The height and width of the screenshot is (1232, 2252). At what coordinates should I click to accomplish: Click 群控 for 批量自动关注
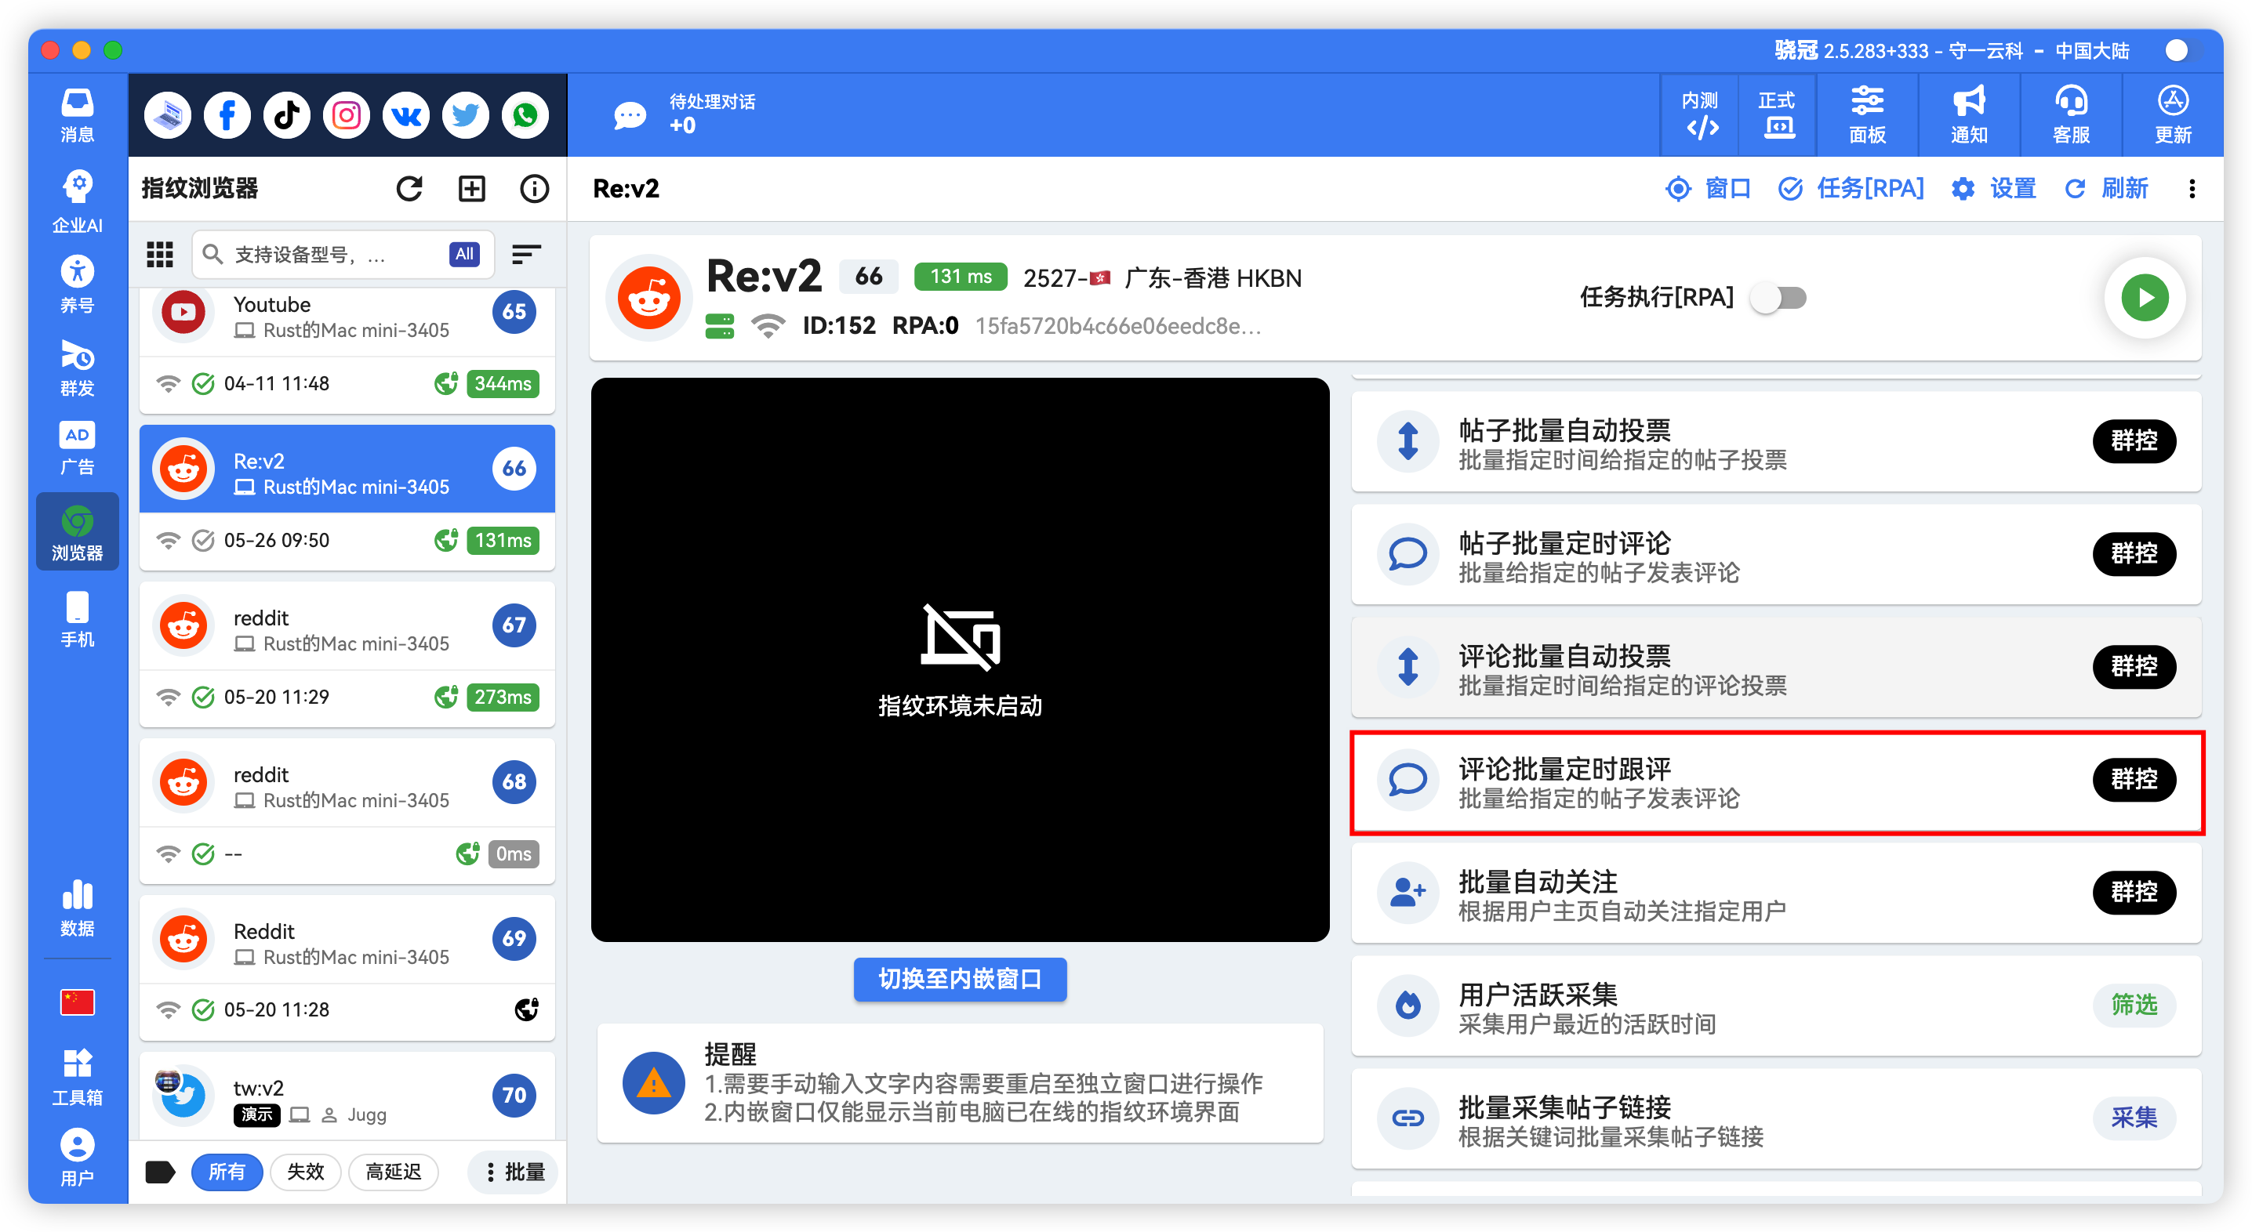(x=2134, y=892)
